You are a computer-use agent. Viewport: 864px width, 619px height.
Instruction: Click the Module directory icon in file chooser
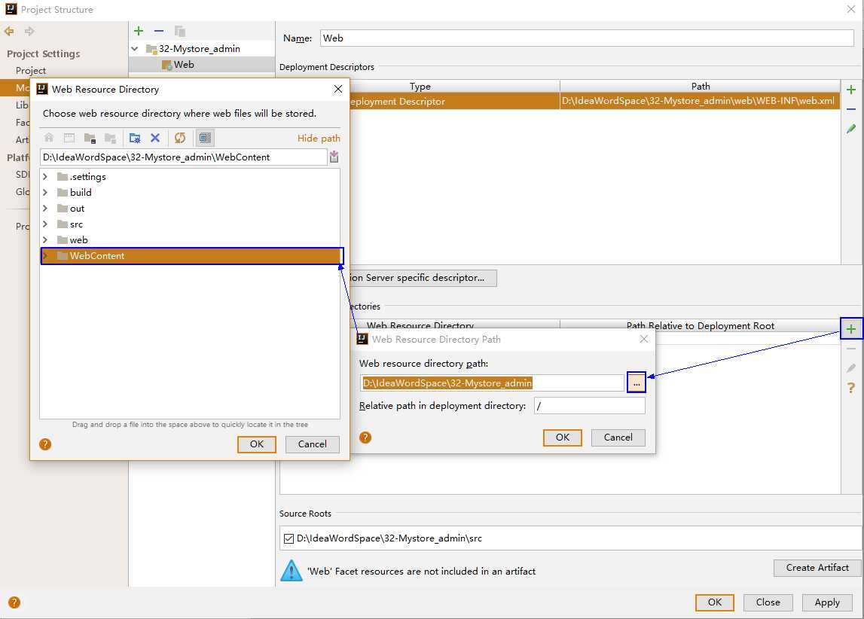point(110,138)
